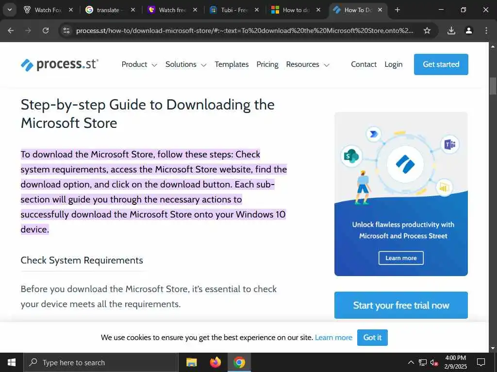Close the Tubi tab
The height and width of the screenshot is (372, 497).
click(x=257, y=10)
